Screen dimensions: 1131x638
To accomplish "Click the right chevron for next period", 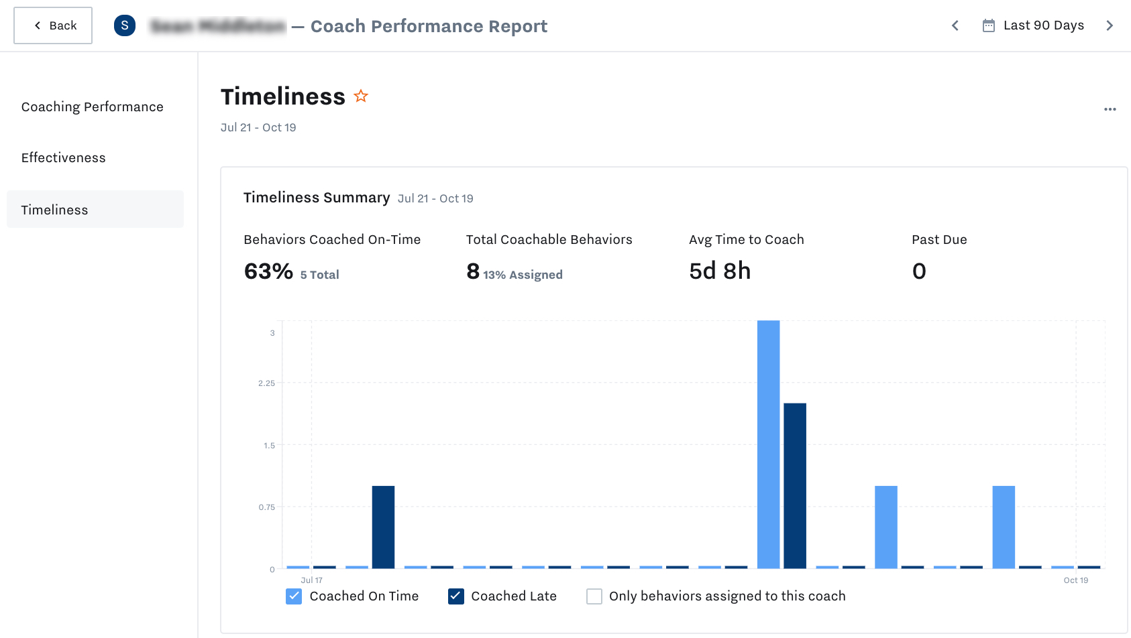I will click(x=1110, y=25).
